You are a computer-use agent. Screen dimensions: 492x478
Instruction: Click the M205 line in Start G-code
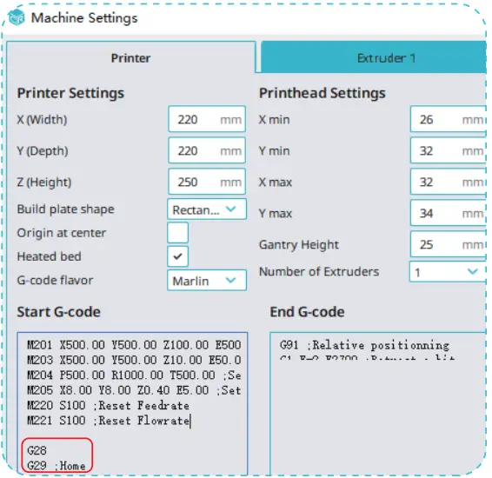tap(134, 390)
